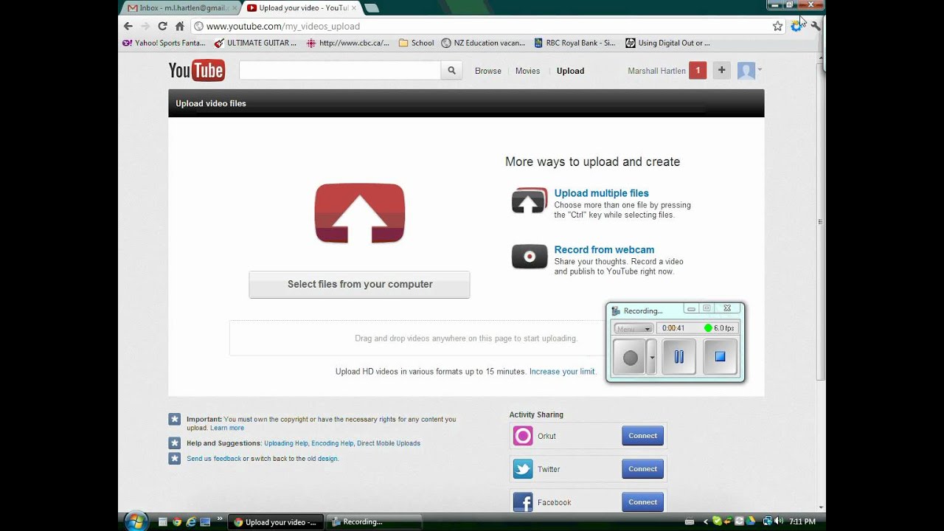This screenshot has height=531, width=944.
Task: Click the search magnifier button
Action: click(452, 71)
